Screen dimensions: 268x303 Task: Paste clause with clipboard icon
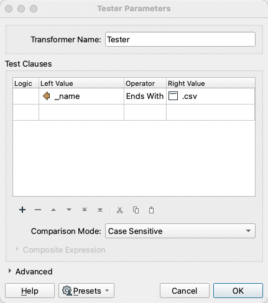point(152,210)
